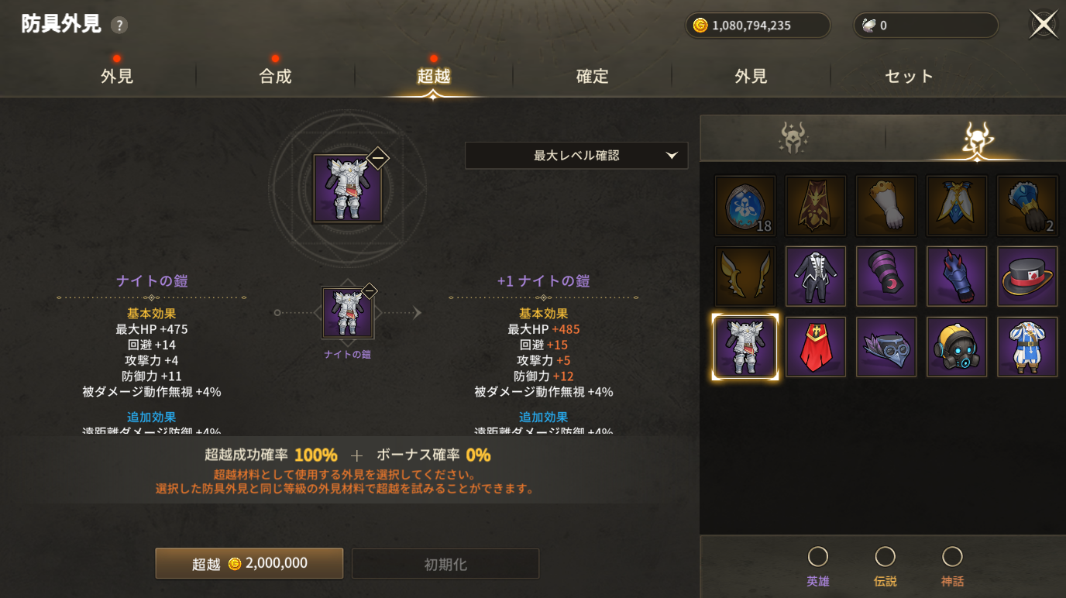This screenshot has height=598, width=1066.
Task: Click the selected ナイトの鎧 armor thumbnail in grid
Action: point(745,347)
